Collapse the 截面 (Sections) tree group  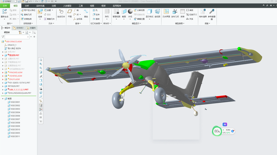[x=3, y=99]
